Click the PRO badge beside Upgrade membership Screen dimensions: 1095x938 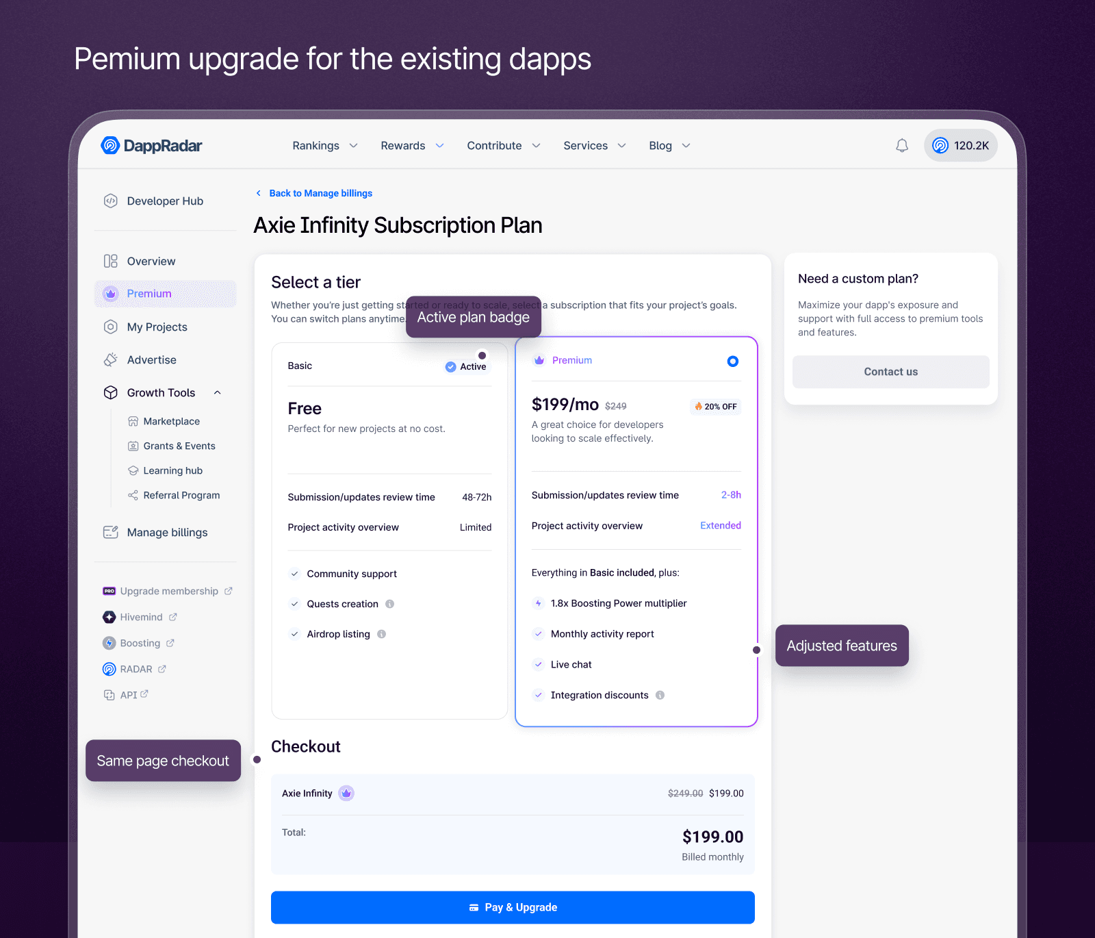point(109,591)
